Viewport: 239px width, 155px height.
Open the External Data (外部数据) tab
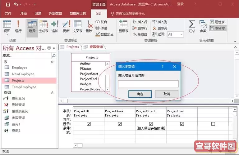55,14
